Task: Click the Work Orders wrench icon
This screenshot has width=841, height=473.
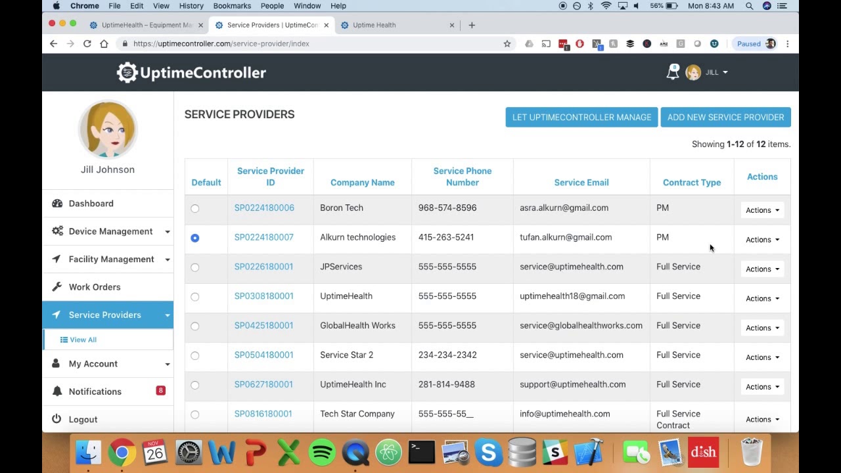Action: click(57, 287)
